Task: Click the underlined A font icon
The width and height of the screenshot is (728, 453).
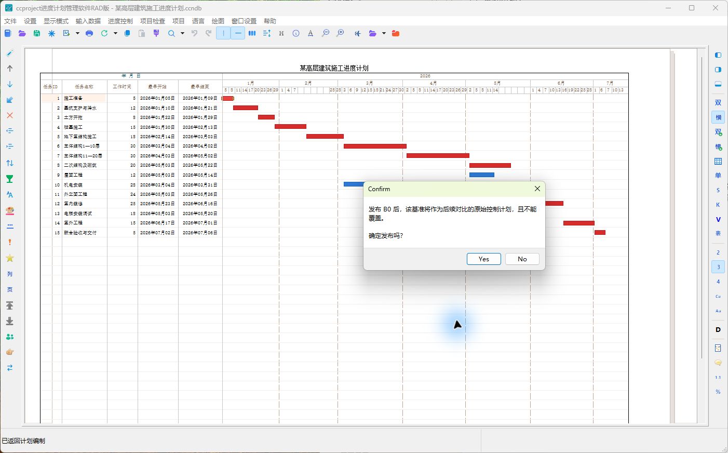Action: pos(311,33)
